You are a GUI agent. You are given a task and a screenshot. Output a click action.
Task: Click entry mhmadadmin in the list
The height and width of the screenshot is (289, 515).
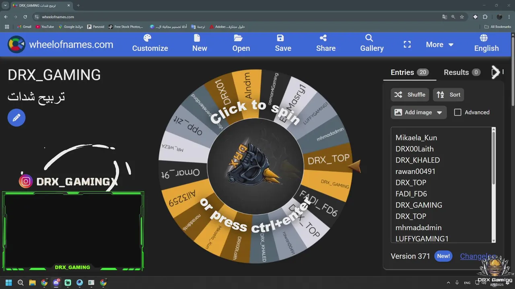click(x=418, y=228)
